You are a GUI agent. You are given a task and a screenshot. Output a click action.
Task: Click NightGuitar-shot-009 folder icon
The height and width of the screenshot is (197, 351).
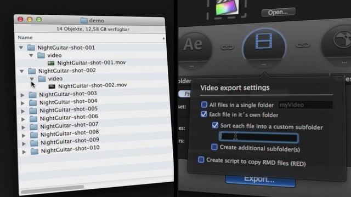pyautogui.click(x=34, y=143)
